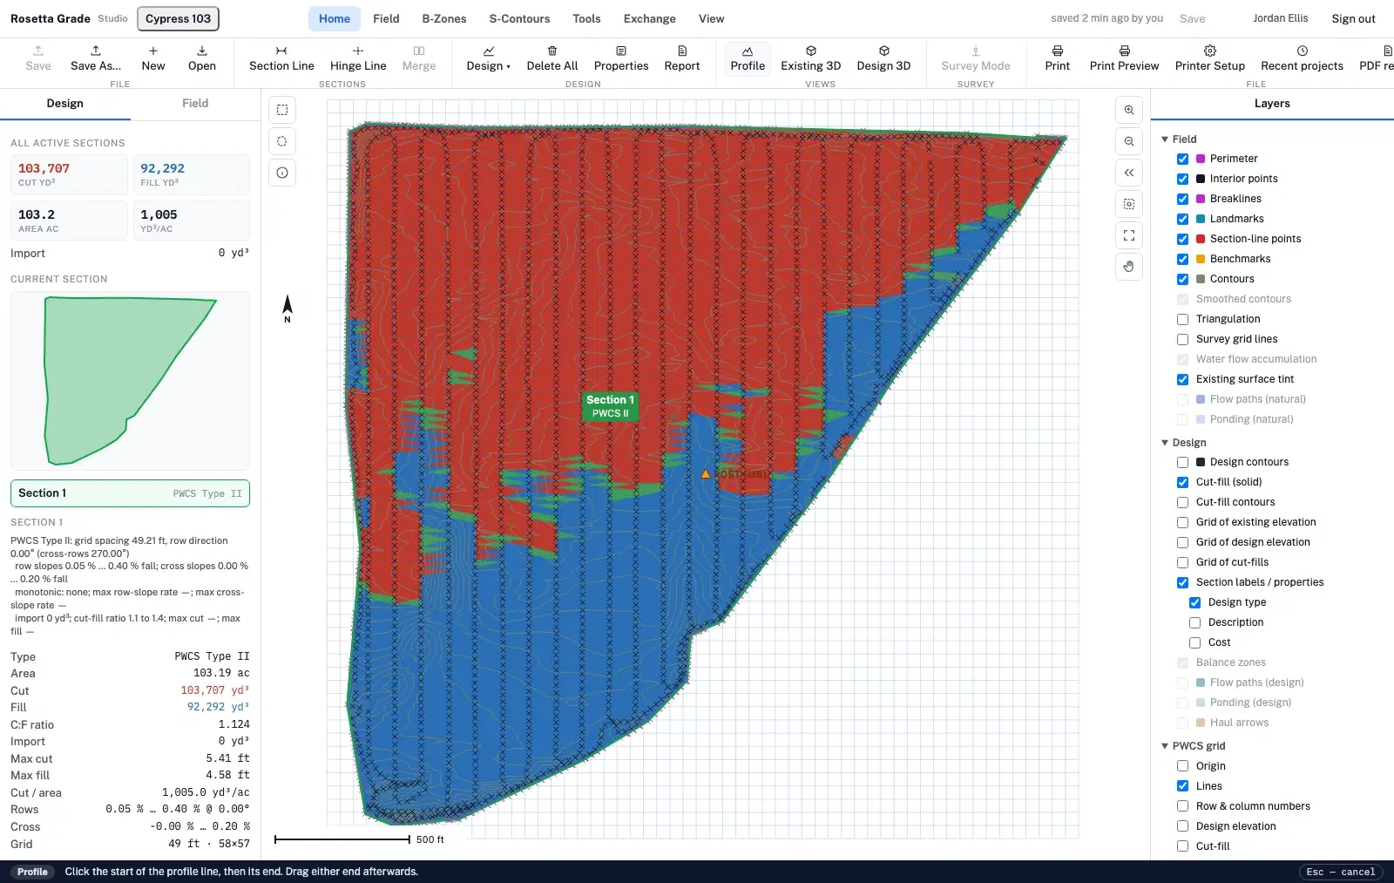Uncheck PWCS grid Lines option
Image resolution: width=1394 pixels, height=883 pixels.
(x=1182, y=786)
